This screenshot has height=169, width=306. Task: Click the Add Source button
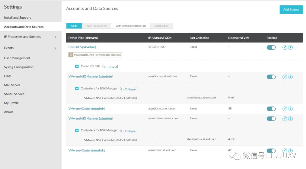(x=291, y=10)
